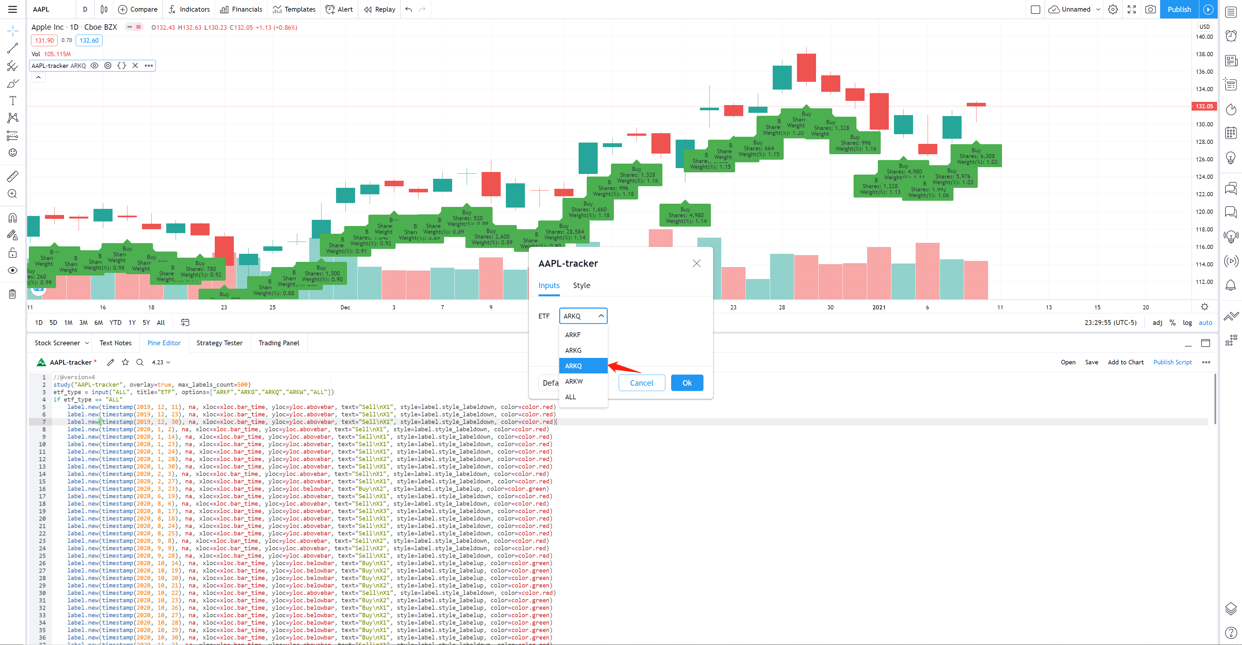Viewport: 1242px width, 645px height.
Task: Click Publish Script link in editor
Action: [x=1172, y=362]
